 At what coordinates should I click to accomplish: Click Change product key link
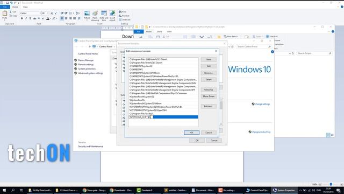point(261,132)
